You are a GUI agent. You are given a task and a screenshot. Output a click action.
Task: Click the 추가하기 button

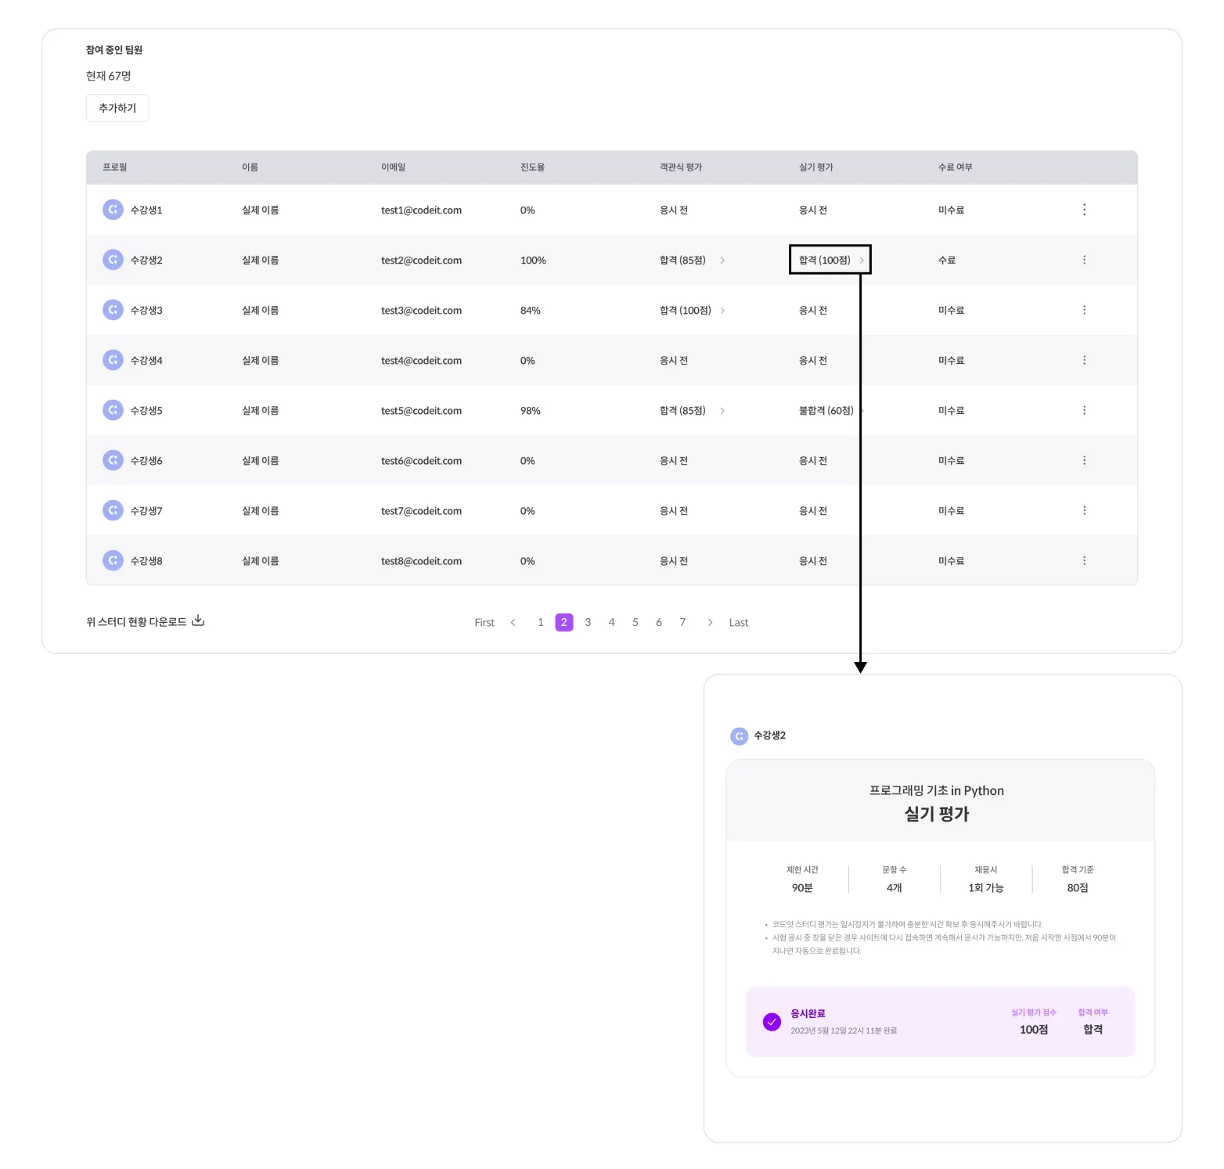coord(117,108)
